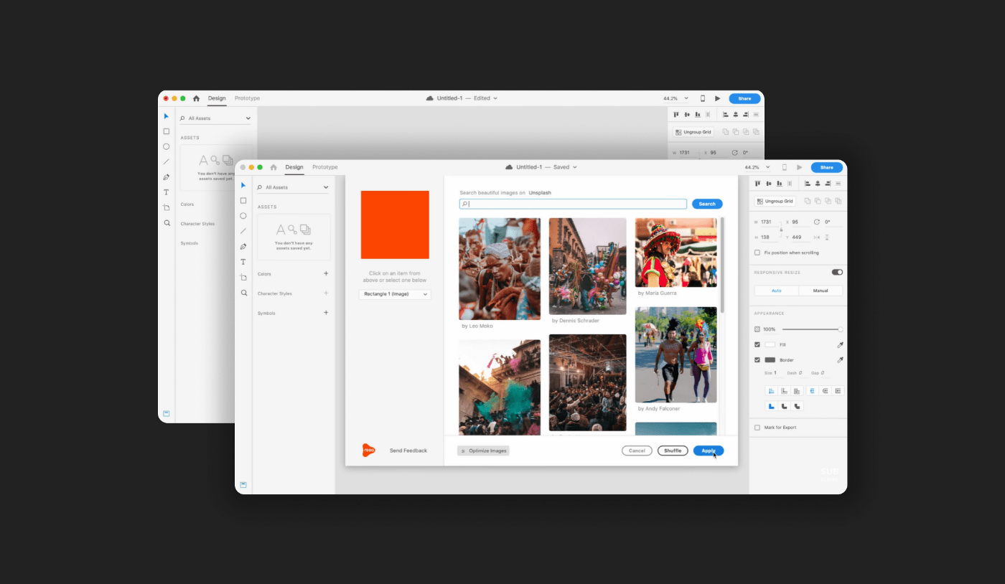Select the Zoom tool
The width and height of the screenshot is (1005, 584).
pos(243,293)
